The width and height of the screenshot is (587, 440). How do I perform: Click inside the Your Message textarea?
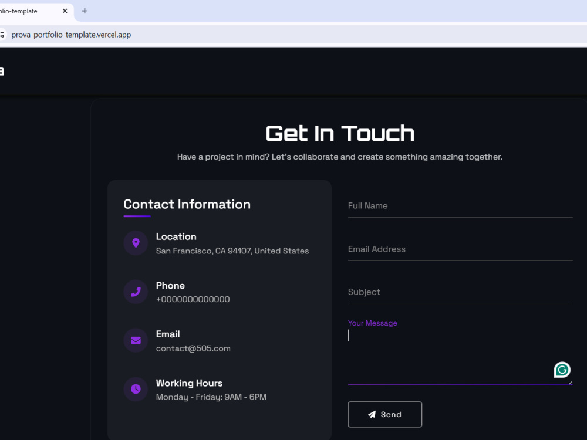coord(460,356)
